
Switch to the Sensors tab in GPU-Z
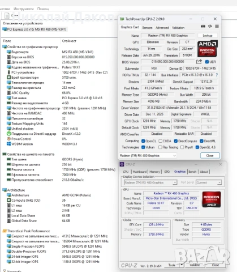(147, 28)
